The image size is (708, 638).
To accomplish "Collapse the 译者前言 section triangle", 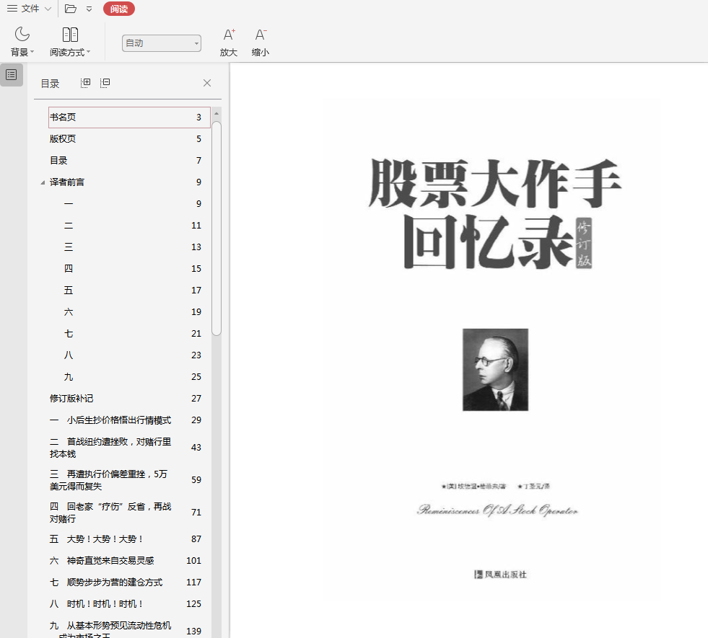I will [43, 182].
